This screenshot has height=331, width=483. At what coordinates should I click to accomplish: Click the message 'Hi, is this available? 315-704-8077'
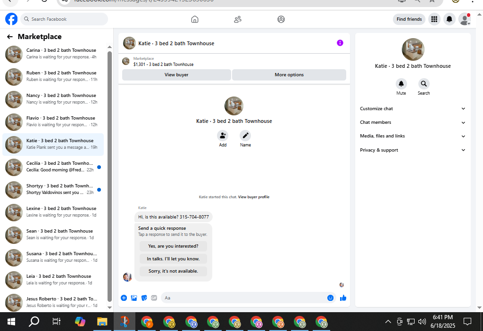point(174,217)
